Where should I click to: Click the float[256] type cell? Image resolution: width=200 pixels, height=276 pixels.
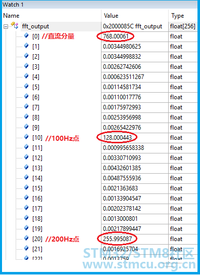(183, 26)
